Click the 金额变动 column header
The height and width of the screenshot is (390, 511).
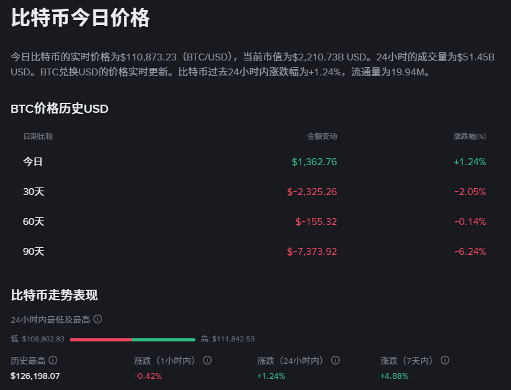pyautogui.click(x=322, y=136)
